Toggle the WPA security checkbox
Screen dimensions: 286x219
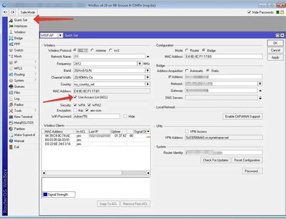point(75,105)
